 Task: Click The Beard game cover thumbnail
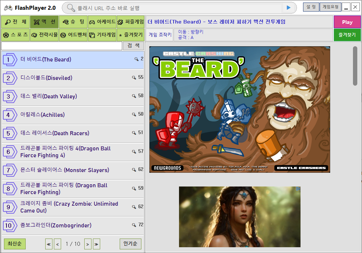(240, 110)
